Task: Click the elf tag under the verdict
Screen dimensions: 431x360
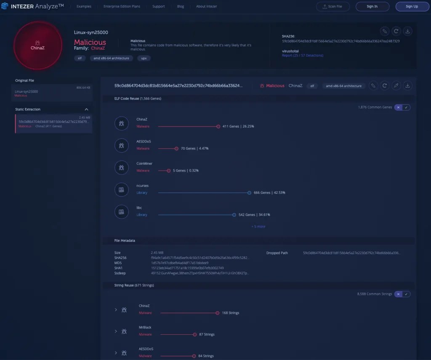Action: pyautogui.click(x=80, y=58)
